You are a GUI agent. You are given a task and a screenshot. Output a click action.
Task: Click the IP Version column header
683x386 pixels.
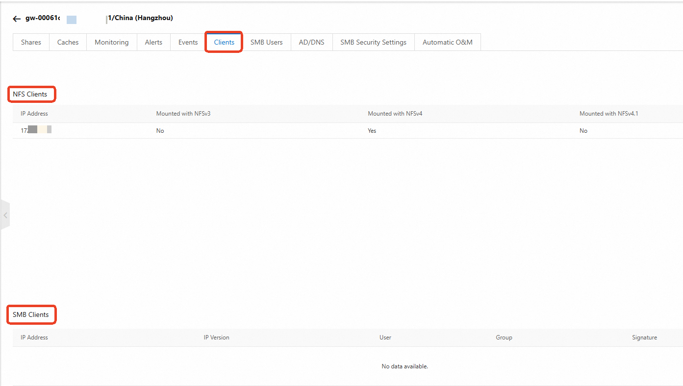coord(217,338)
